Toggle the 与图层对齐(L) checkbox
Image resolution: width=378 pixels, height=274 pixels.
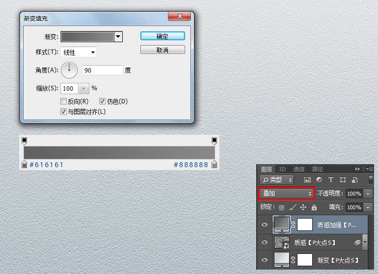(63, 112)
